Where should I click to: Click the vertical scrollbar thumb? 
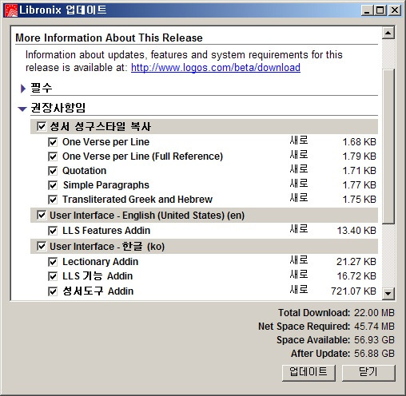[388, 146]
